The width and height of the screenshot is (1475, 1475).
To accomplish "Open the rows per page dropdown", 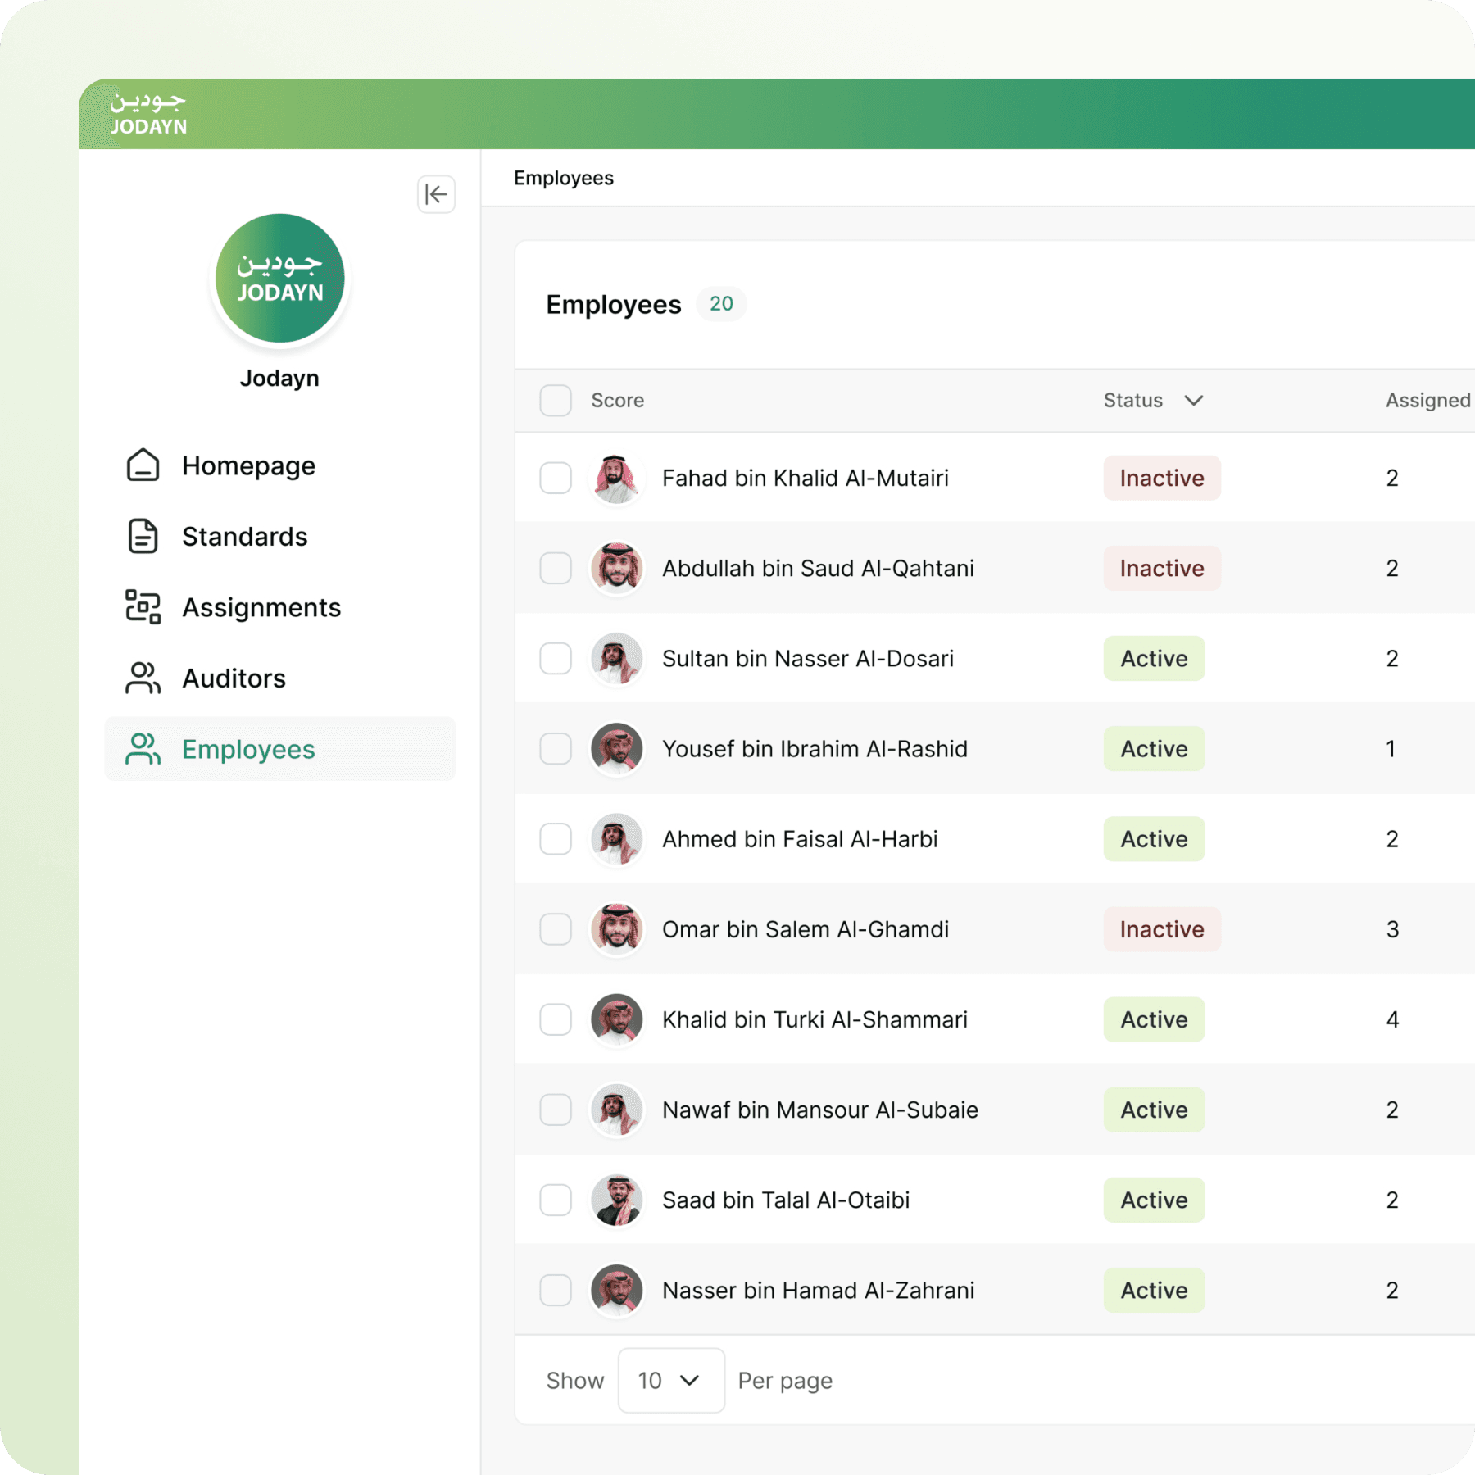I will (670, 1381).
